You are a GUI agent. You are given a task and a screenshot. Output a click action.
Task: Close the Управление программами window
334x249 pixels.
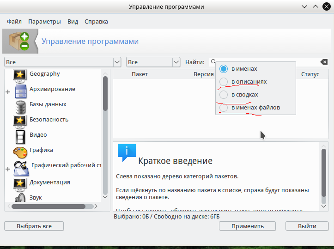point(327,6)
